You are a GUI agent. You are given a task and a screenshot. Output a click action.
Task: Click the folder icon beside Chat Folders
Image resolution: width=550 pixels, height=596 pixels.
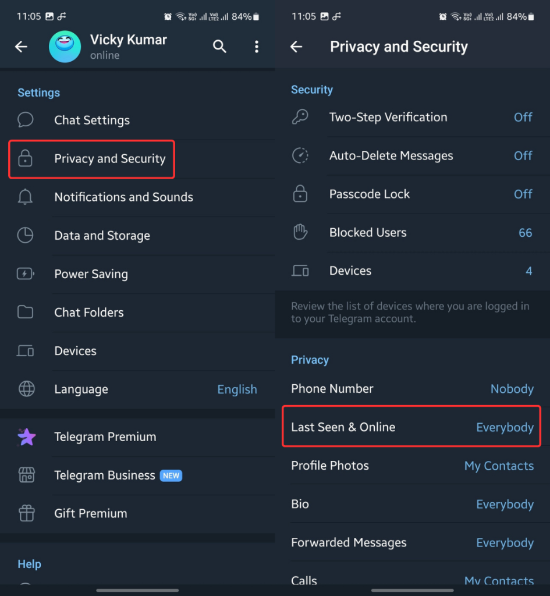(26, 313)
